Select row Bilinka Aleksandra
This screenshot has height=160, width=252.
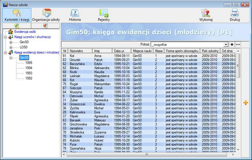click(149, 68)
